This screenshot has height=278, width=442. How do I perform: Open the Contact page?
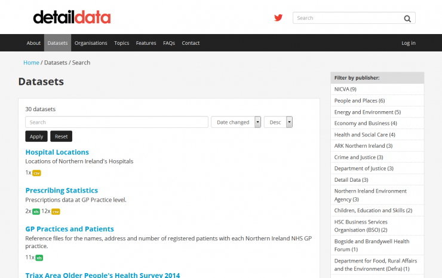[x=191, y=43]
